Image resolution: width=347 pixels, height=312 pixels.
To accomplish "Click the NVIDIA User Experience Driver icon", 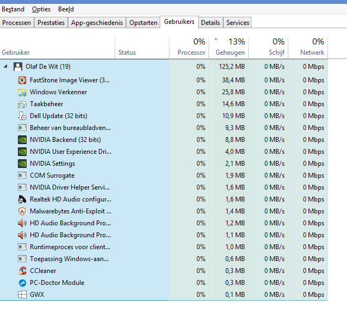I will 22,152.
